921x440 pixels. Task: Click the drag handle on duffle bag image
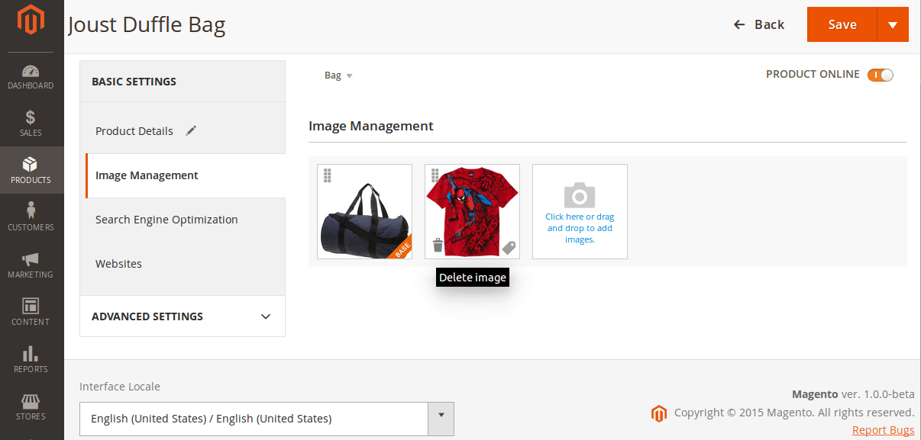[x=327, y=175]
